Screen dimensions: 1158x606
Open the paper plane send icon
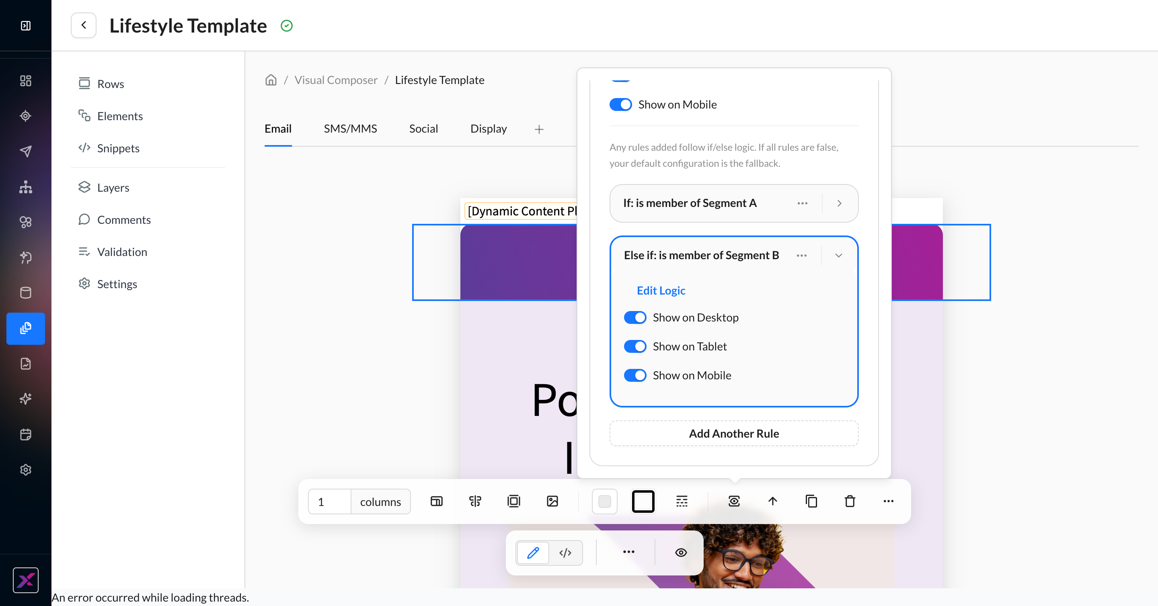[26, 151]
